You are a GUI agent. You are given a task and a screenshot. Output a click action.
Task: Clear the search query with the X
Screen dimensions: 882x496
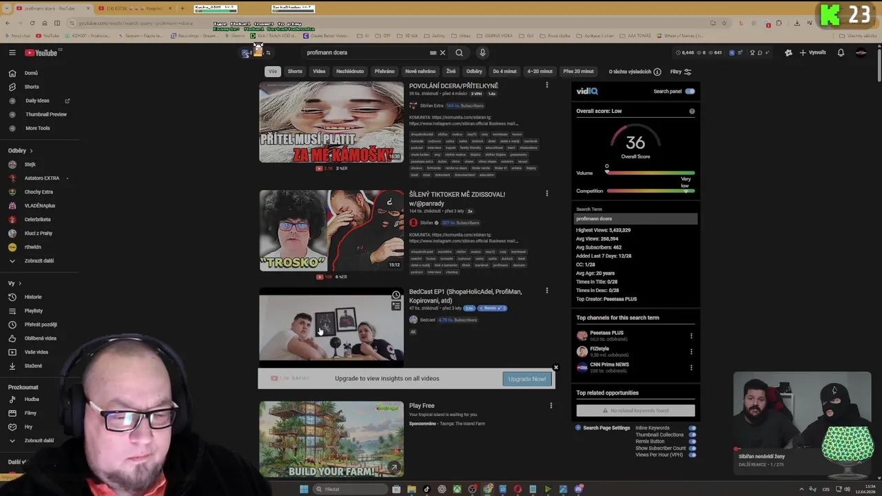coord(442,52)
